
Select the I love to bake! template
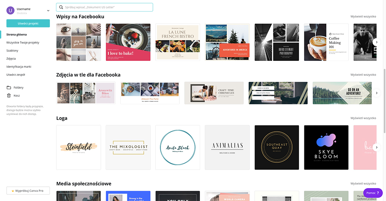click(128, 42)
